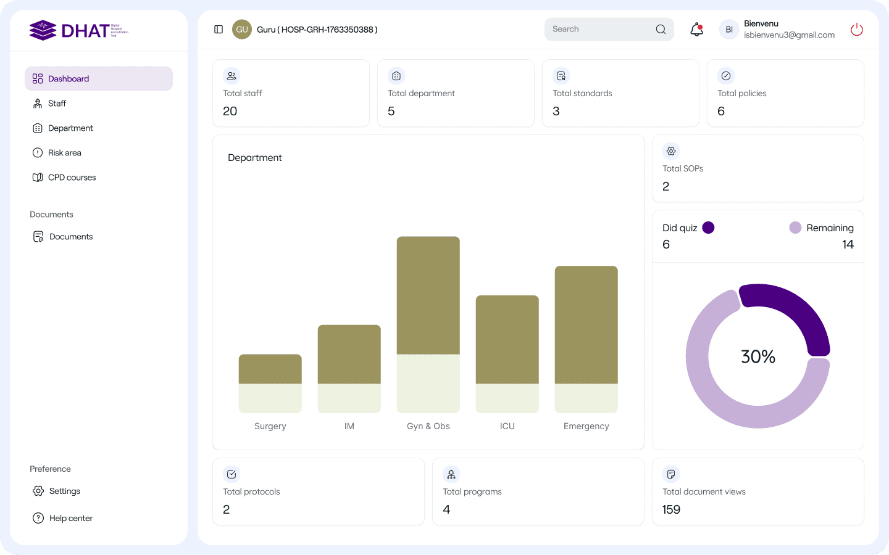Open the Staff page from sidebar
This screenshot has width=889, height=555.
(x=57, y=104)
